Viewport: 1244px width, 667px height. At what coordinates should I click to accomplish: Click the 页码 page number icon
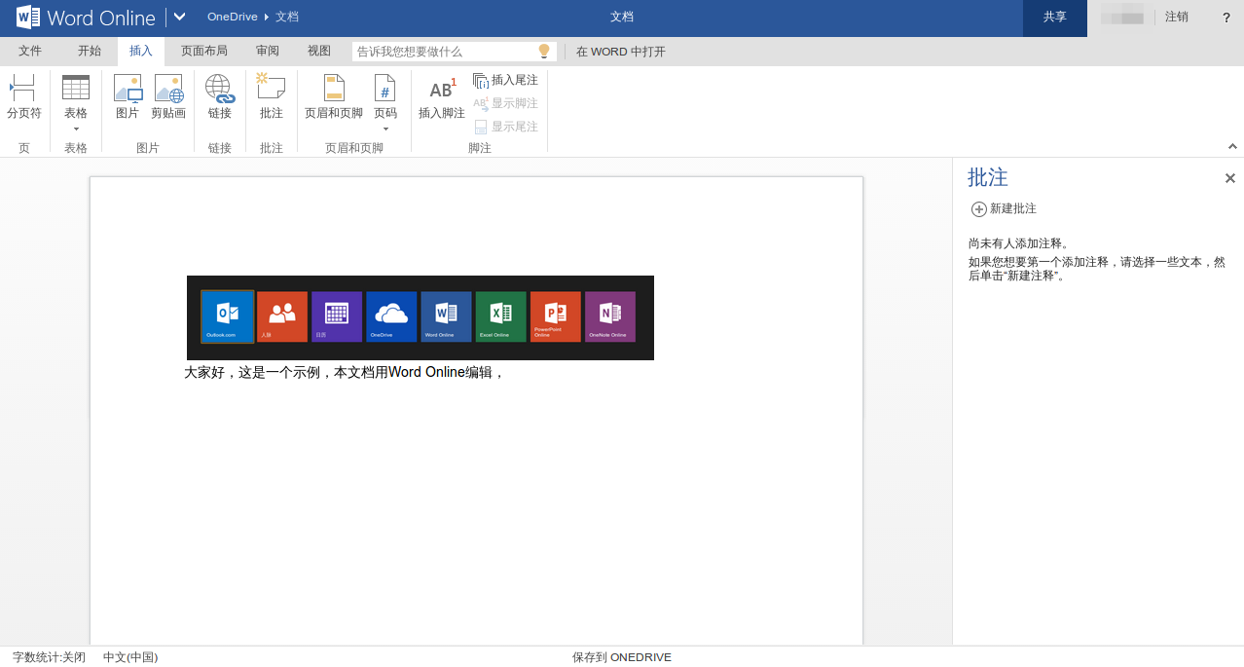click(x=385, y=88)
